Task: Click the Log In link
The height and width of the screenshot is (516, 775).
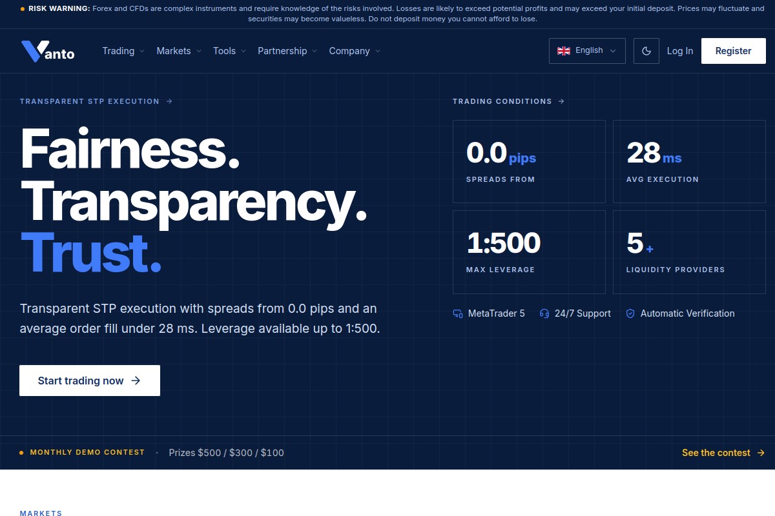Action: point(680,51)
